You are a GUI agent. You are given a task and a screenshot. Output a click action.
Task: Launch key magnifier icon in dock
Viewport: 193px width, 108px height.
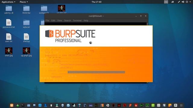pos(164,105)
